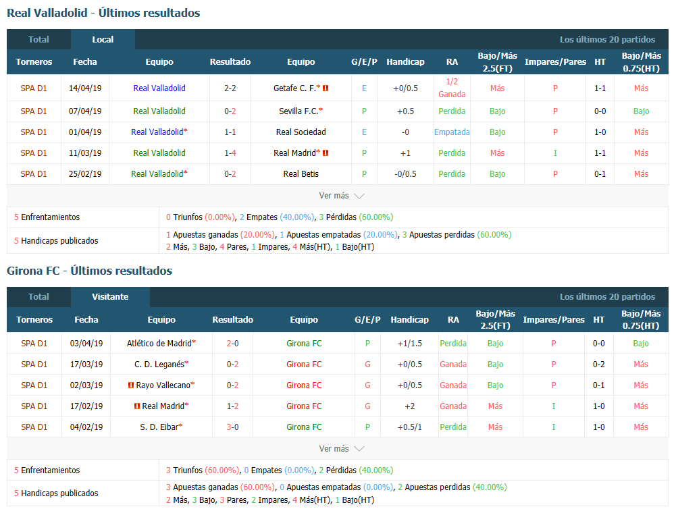Click red card icon before Rayo Vallecano
The height and width of the screenshot is (511, 676).
(x=131, y=385)
